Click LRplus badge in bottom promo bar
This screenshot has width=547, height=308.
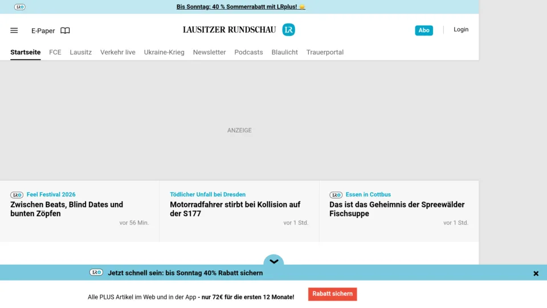[96, 273]
